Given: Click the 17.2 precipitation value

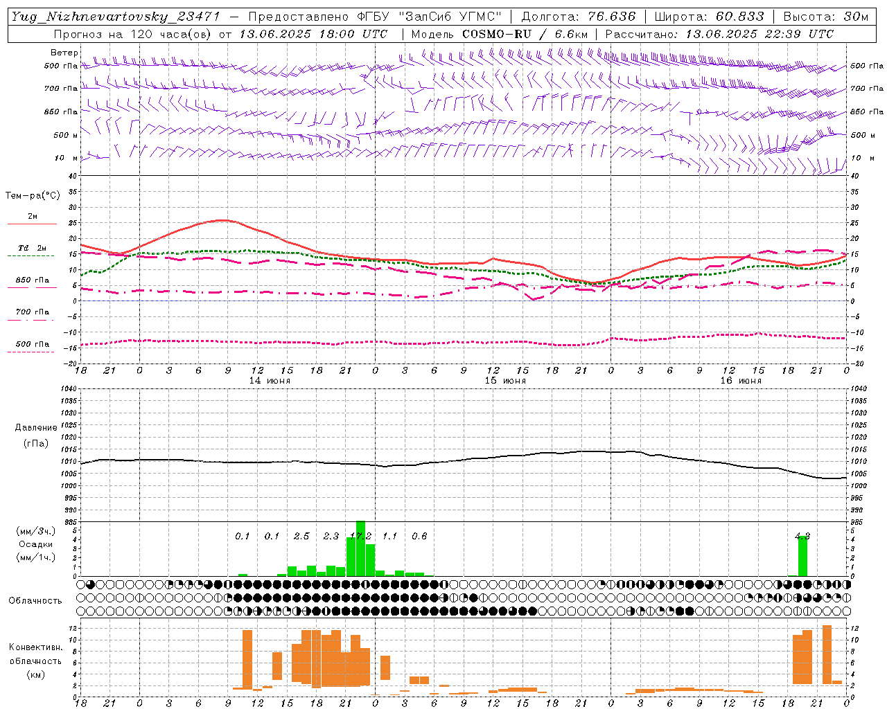Looking at the screenshot, I should (x=361, y=536).
